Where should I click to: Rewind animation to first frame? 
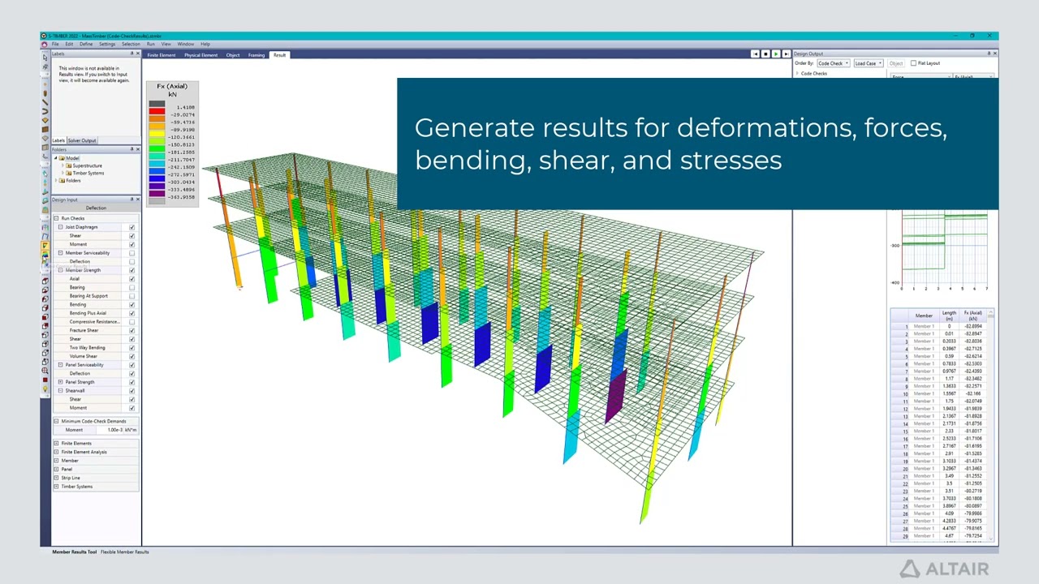click(x=755, y=54)
